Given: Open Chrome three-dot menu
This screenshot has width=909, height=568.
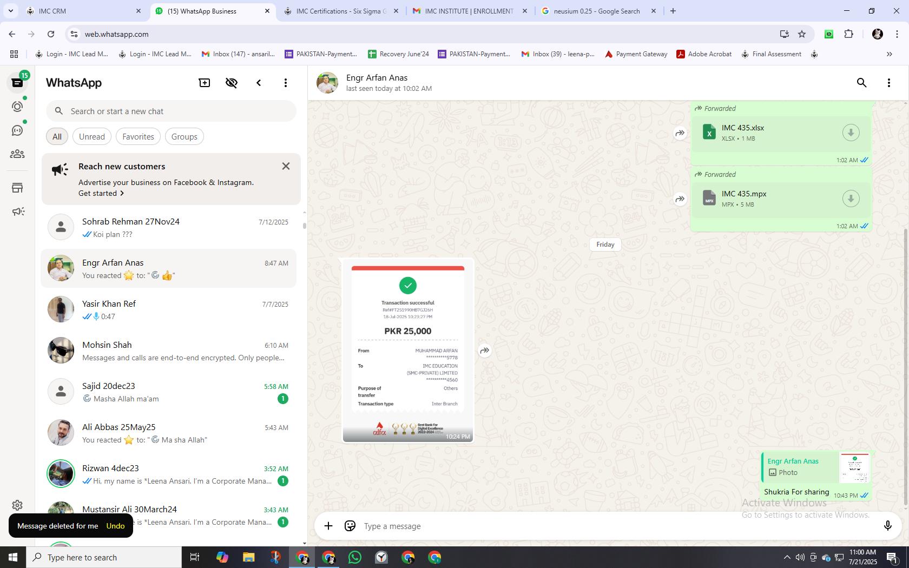Looking at the screenshot, I should pos(897,34).
